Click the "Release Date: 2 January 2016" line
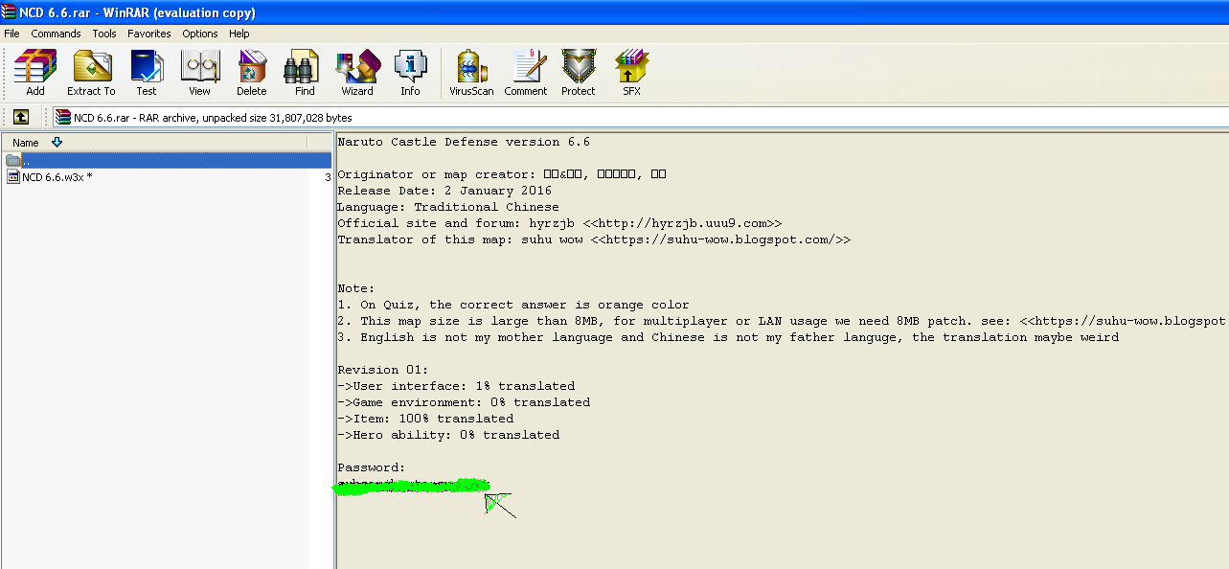 coord(444,191)
